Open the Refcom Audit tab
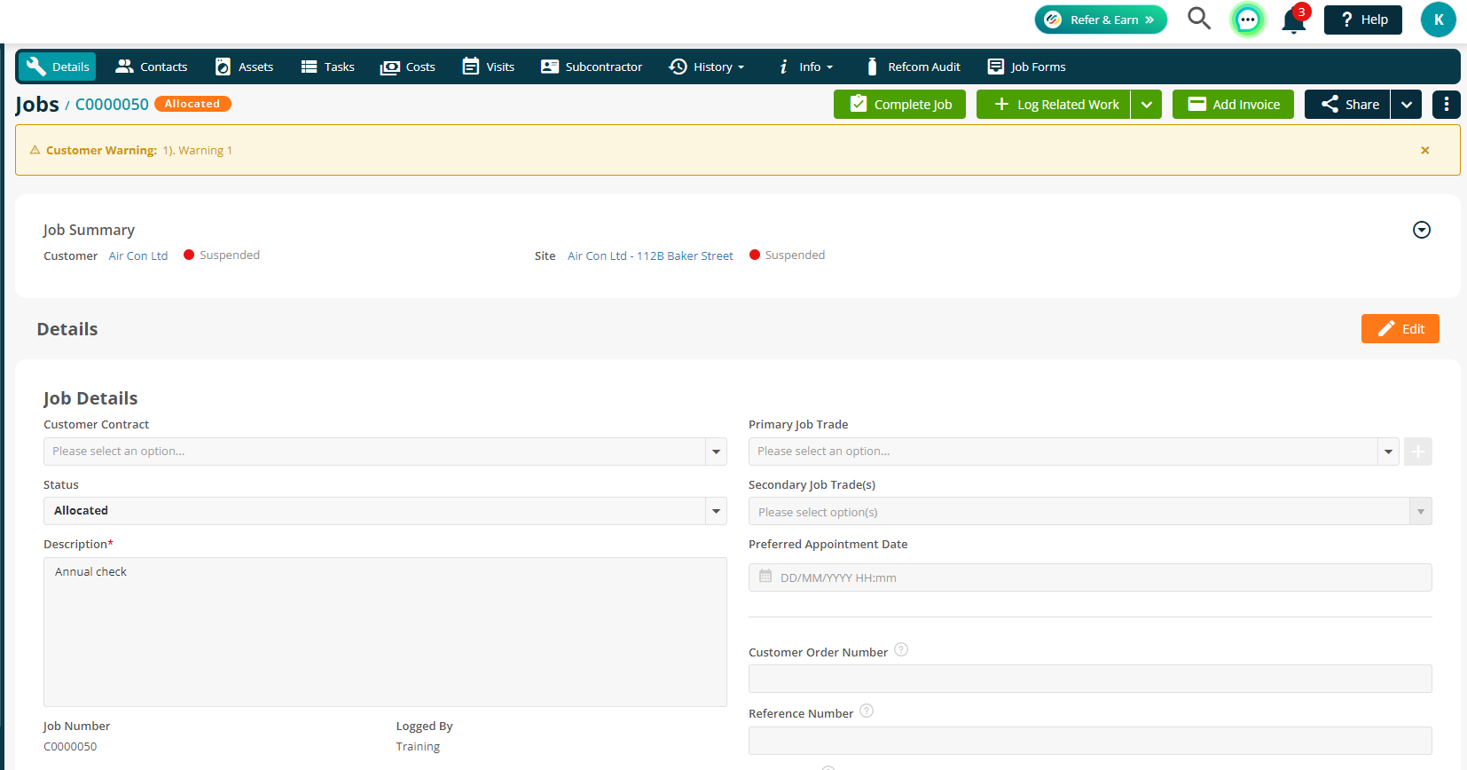The width and height of the screenshot is (1467, 770). click(914, 67)
